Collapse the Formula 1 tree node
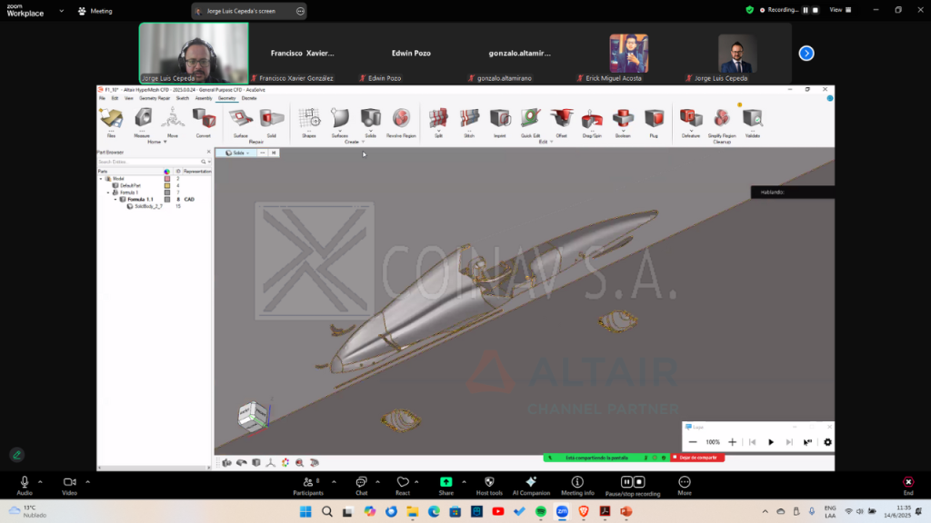 click(x=108, y=192)
